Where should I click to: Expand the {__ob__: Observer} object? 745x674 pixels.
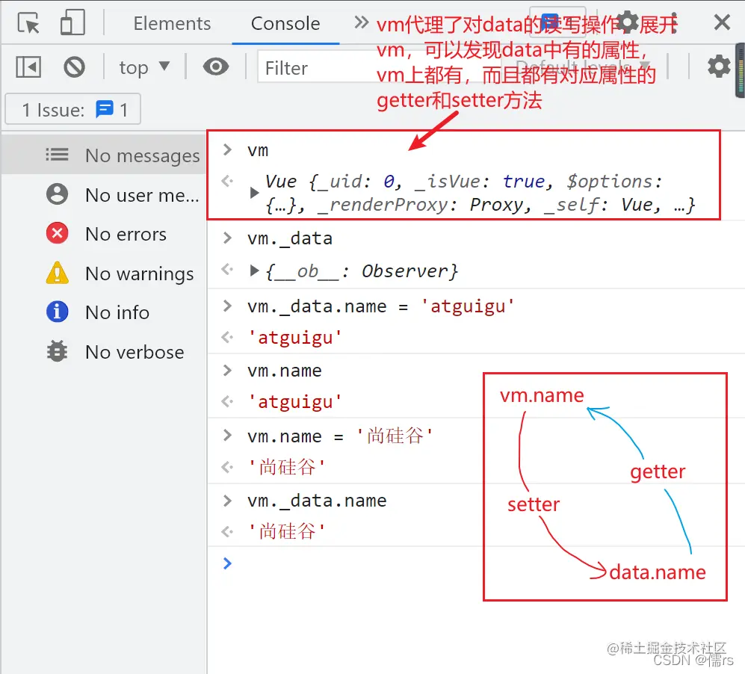tap(254, 270)
